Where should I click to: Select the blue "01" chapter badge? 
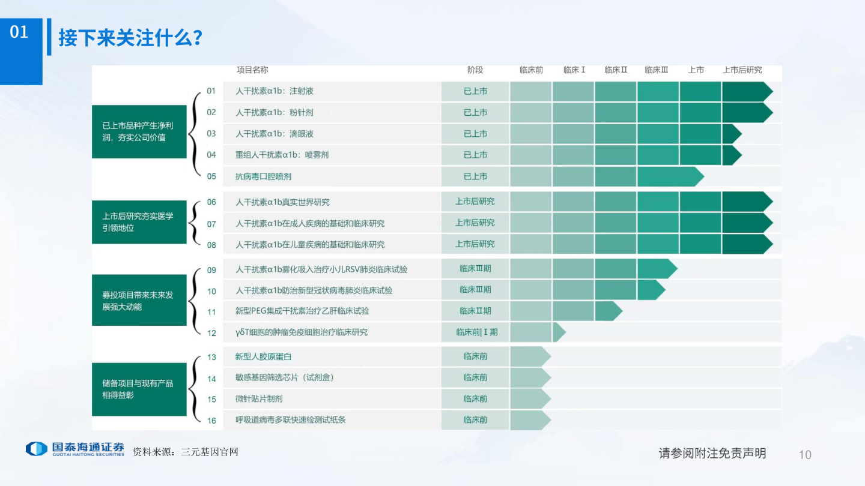pyautogui.click(x=21, y=33)
